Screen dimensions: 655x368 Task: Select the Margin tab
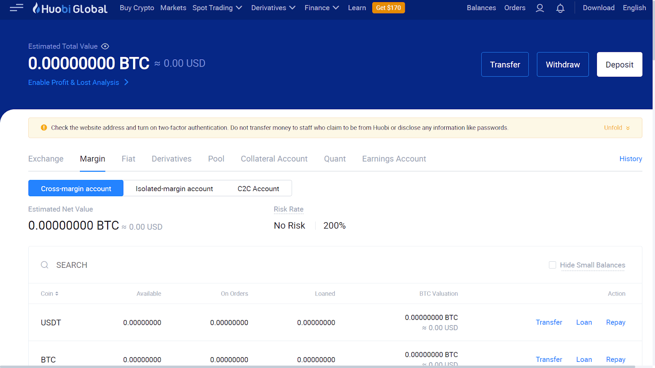click(x=93, y=159)
